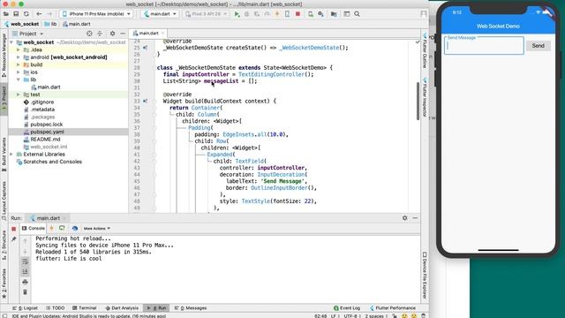565x318 pixels.
Task: Stop the run with red square in Run panel
Action: click(14, 229)
